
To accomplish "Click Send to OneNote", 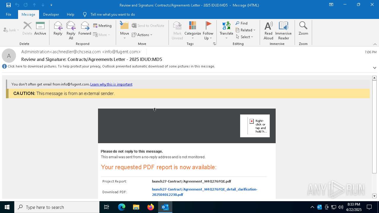I will tap(148, 26).
